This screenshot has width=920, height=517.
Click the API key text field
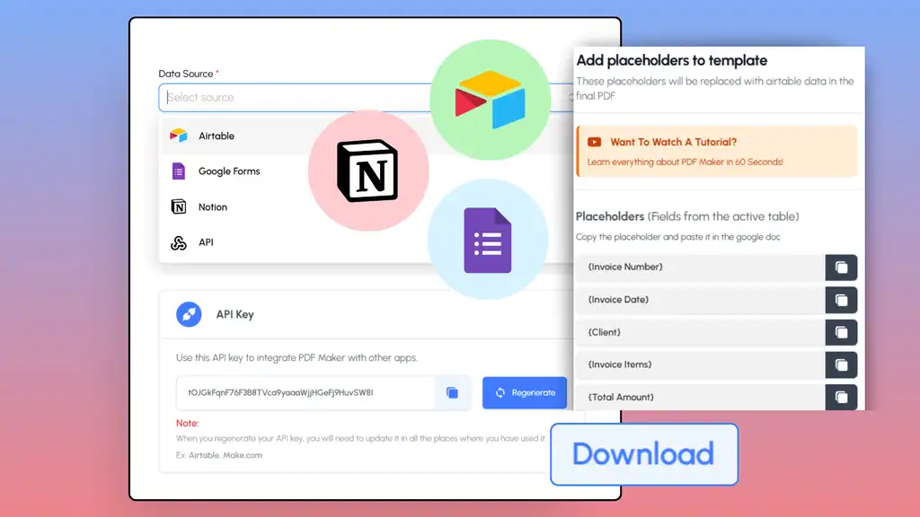tap(305, 392)
